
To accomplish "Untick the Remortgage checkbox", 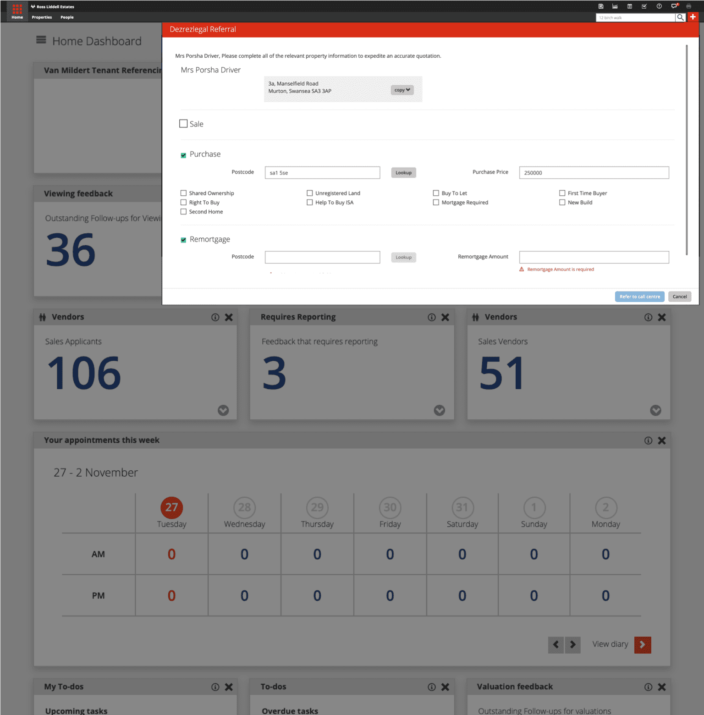I will pos(183,240).
